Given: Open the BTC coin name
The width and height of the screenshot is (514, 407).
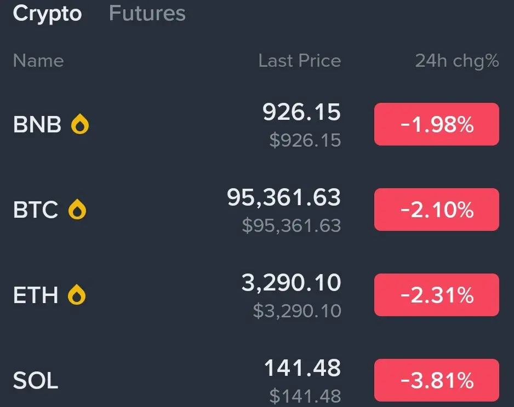Looking at the screenshot, I should point(36,210).
